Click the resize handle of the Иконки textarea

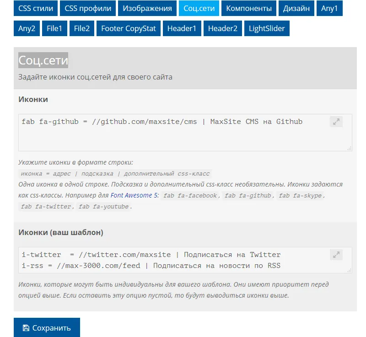point(350,149)
